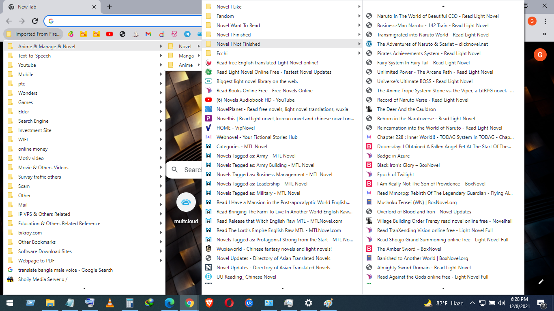This screenshot has height=311, width=554.
Task: Open Pirates Achievements System bookmark
Action: [x=443, y=53]
